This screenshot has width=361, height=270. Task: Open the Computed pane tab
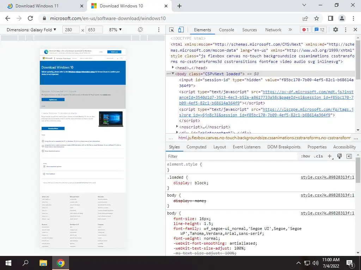pyautogui.click(x=196, y=147)
